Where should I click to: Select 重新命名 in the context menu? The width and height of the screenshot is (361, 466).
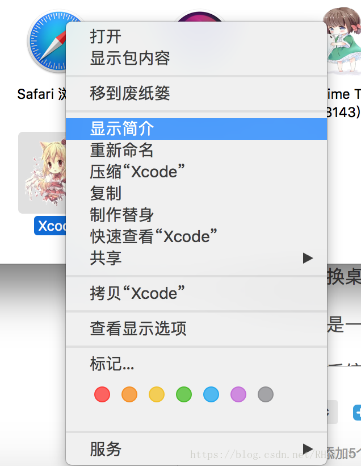click(196, 150)
